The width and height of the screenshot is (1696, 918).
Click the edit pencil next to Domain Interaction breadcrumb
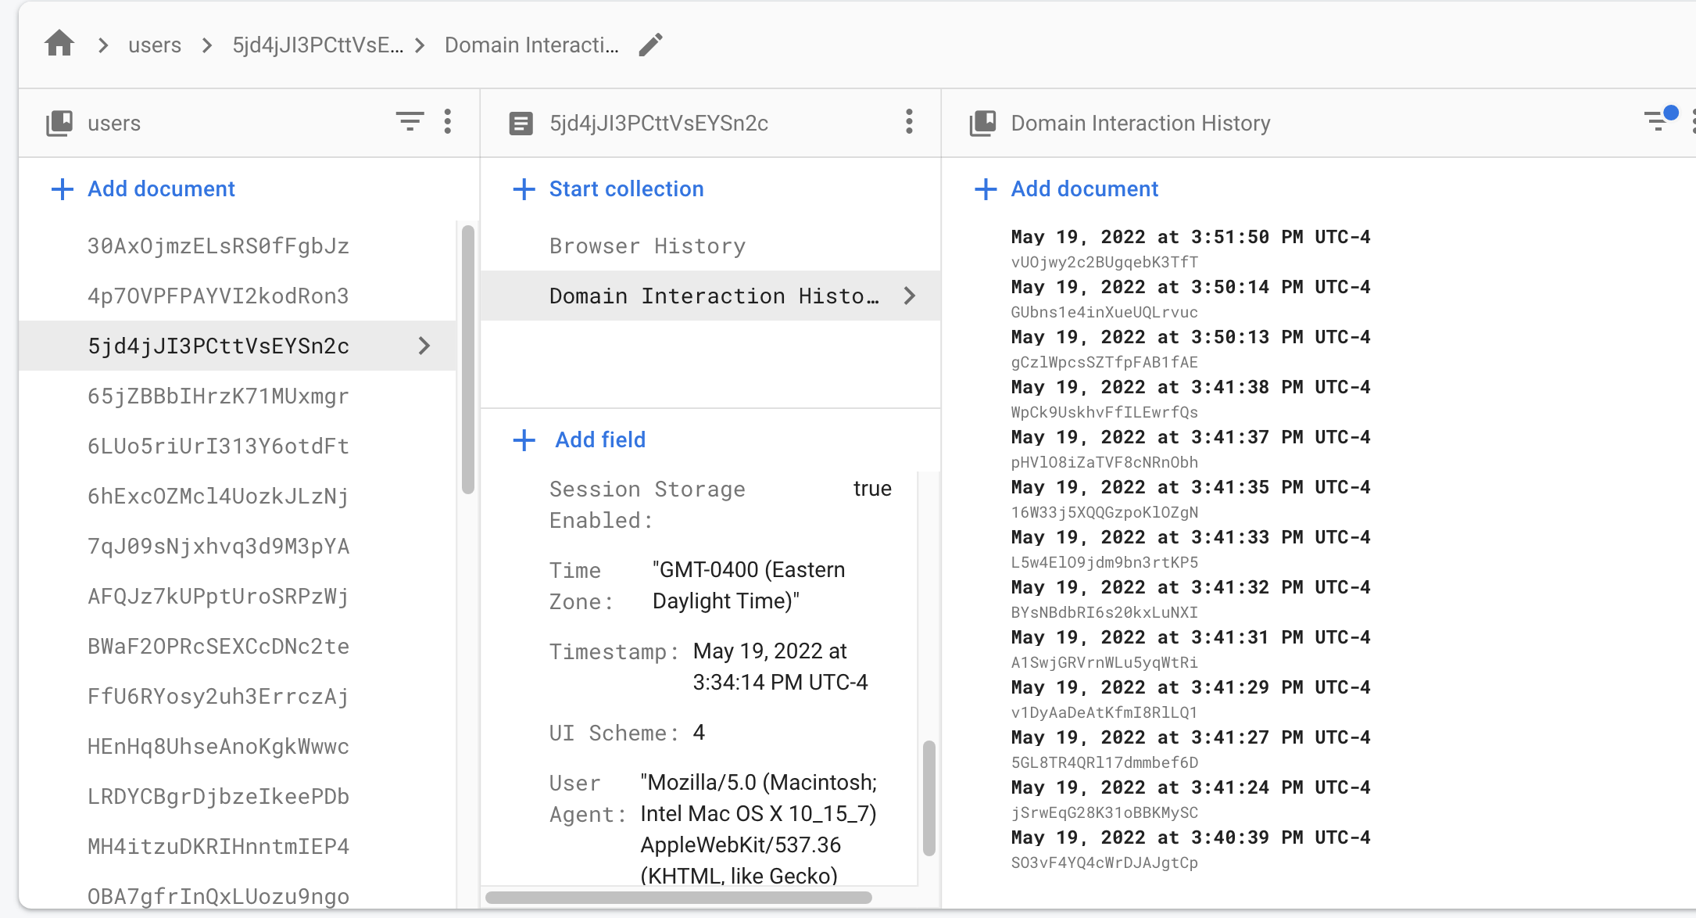[x=649, y=45]
